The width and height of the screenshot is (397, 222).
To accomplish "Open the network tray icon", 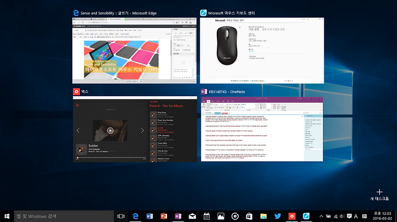I will tap(335, 216).
